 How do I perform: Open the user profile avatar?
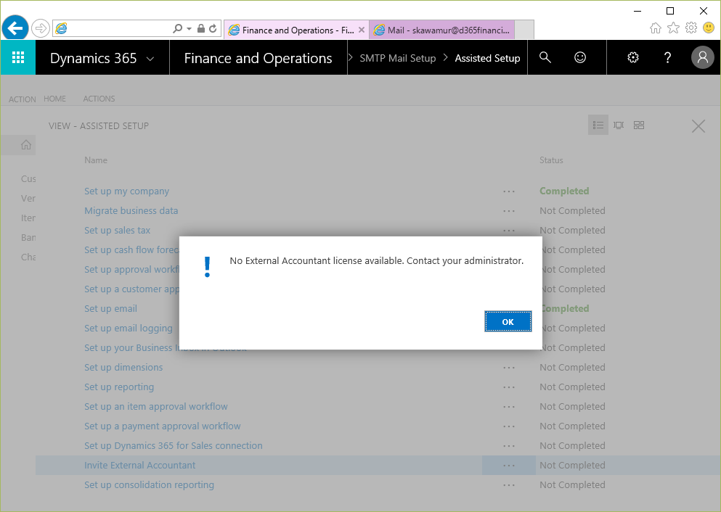click(x=702, y=58)
